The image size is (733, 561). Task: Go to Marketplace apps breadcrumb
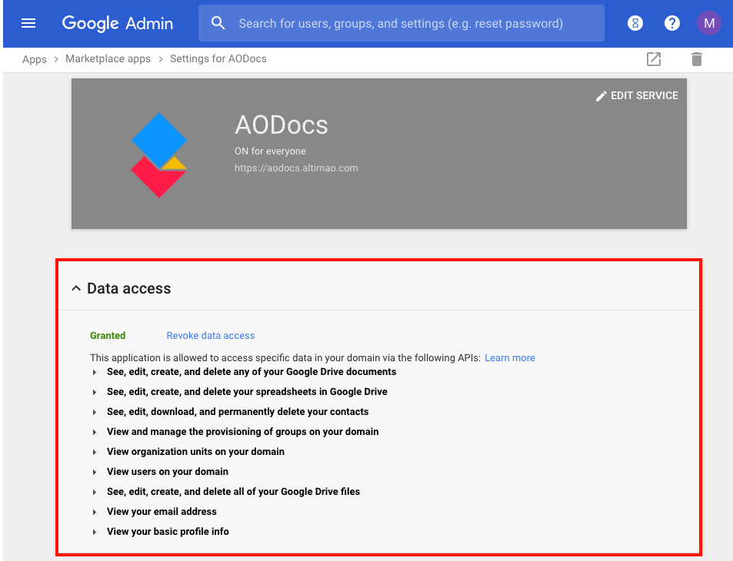click(108, 59)
